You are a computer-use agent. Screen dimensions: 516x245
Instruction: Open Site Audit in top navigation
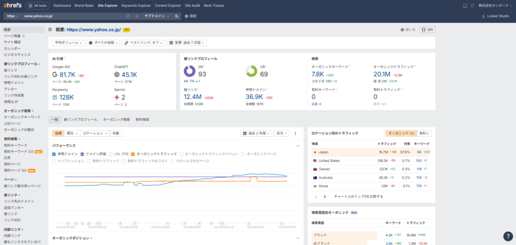click(192, 6)
